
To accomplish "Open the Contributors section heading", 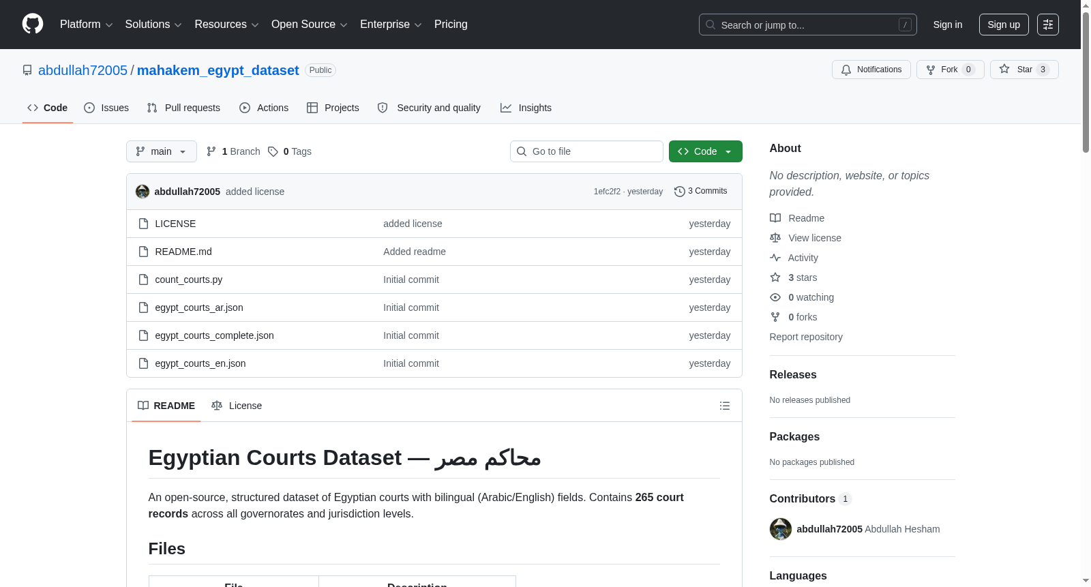I will [811, 499].
